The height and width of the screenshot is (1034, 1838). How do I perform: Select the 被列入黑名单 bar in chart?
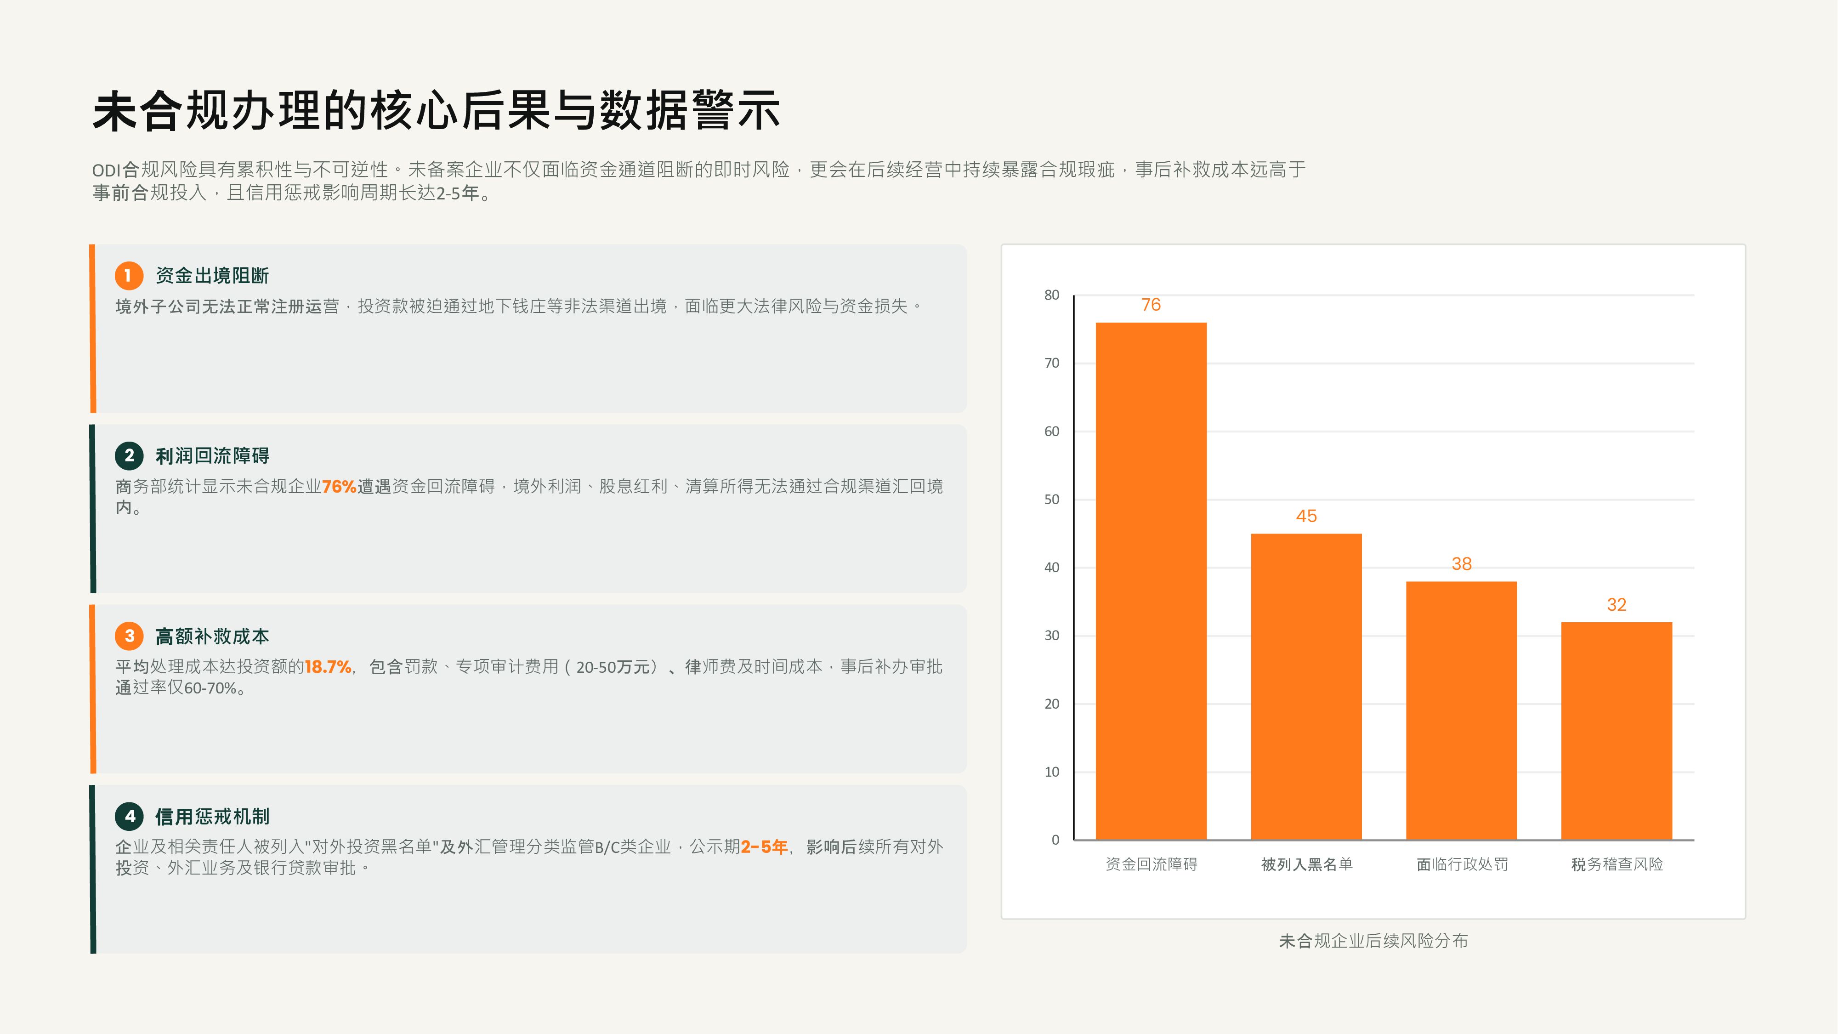pos(1306,687)
